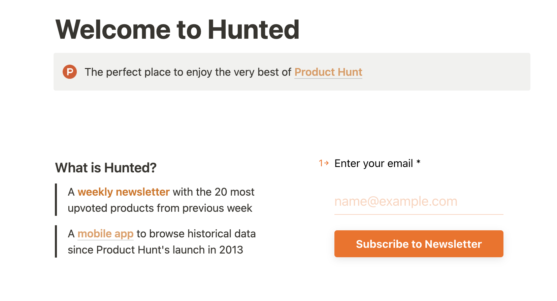Screen dimensions: 557x301
Task: Click the weekly newsletter highlighted text
Action: pyautogui.click(x=124, y=192)
